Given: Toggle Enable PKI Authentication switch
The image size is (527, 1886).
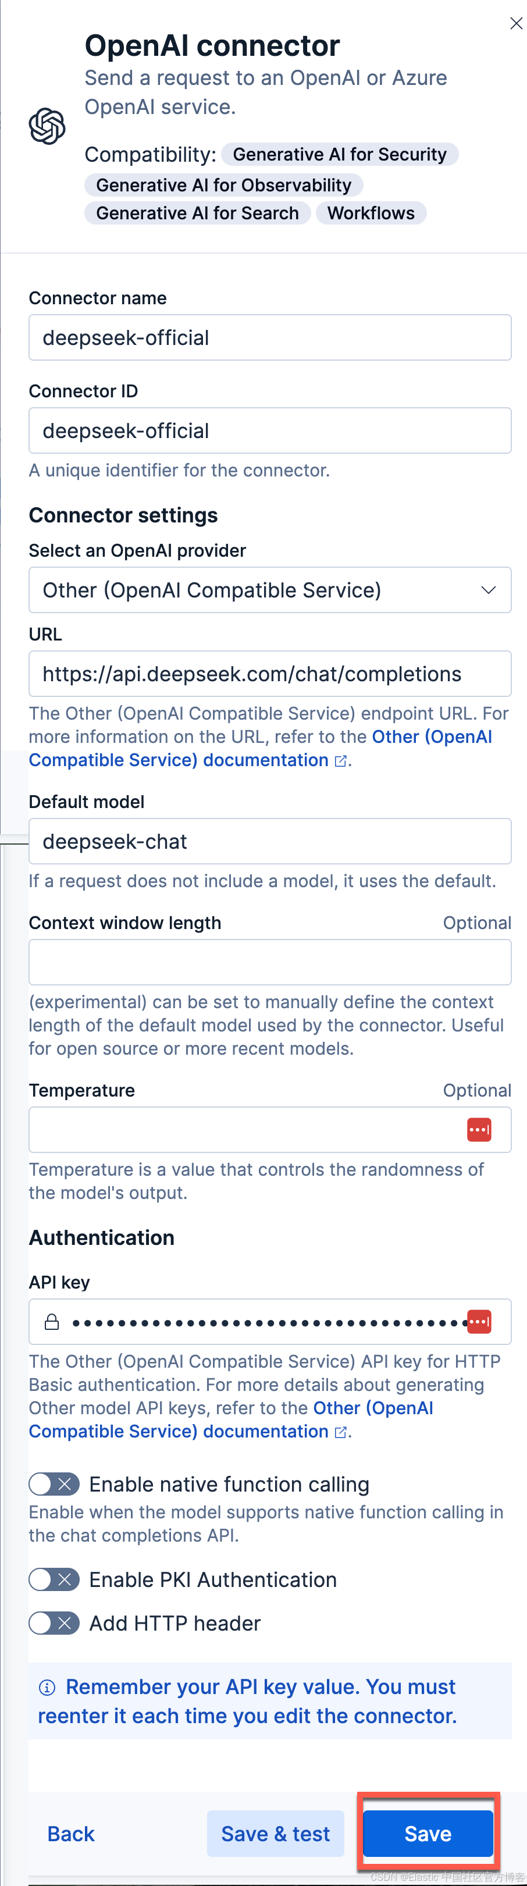Looking at the screenshot, I should [54, 1579].
